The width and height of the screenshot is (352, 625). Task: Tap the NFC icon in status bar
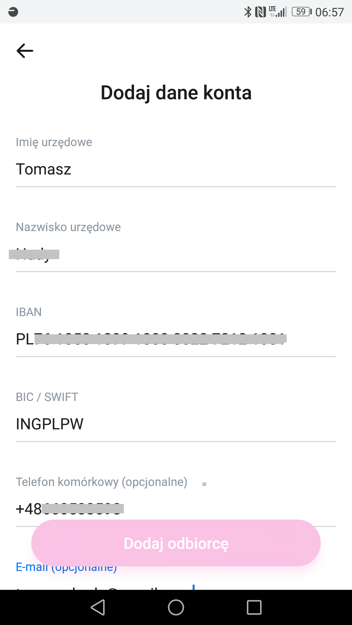click(261, 12)
